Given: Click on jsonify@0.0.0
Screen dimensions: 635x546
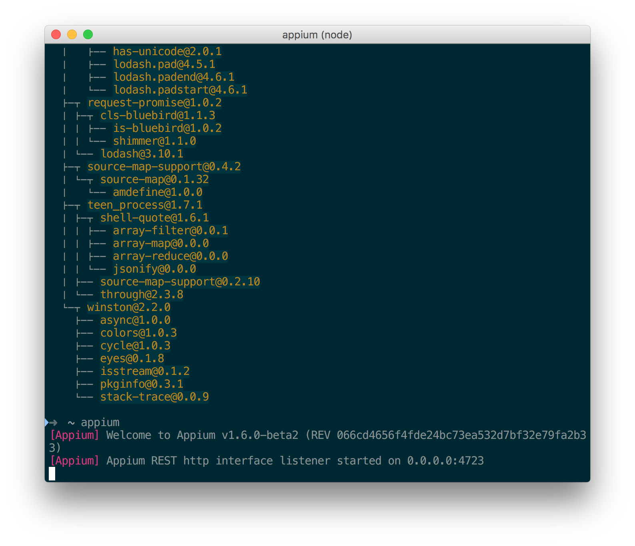Looking at the screenshot, I should (154, 269).
